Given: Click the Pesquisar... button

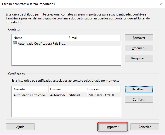Looking at the screenshot, I should coord(139,58).
